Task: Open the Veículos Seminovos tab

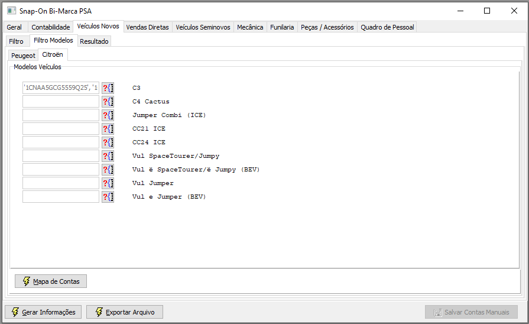Action: coord(203,27)
